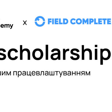Click the letter 'y' in emy

point(11,26)
